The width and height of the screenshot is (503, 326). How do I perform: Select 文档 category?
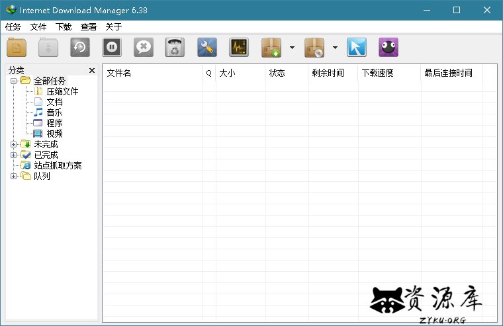click(x=54, y=102)
